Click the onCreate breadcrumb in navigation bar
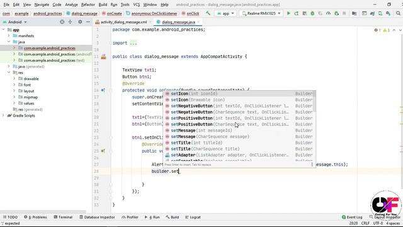Screen dimensions: 403x227 [112, 13]
